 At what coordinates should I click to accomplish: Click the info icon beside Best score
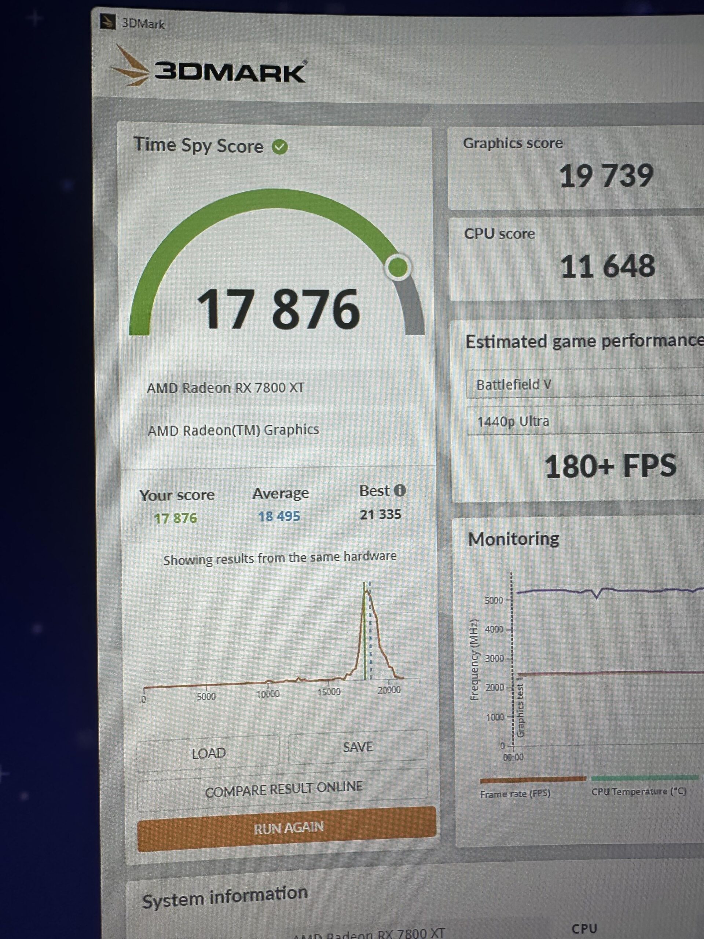click(400, 490)
